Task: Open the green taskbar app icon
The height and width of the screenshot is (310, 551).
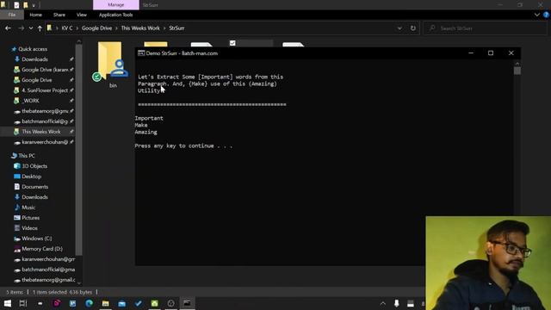Action: [155, 303]
